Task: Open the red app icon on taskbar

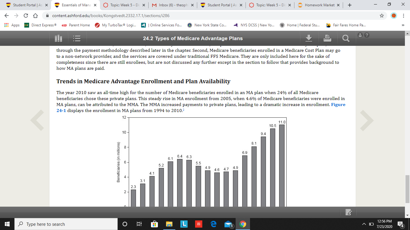Action: pos(199,224)
